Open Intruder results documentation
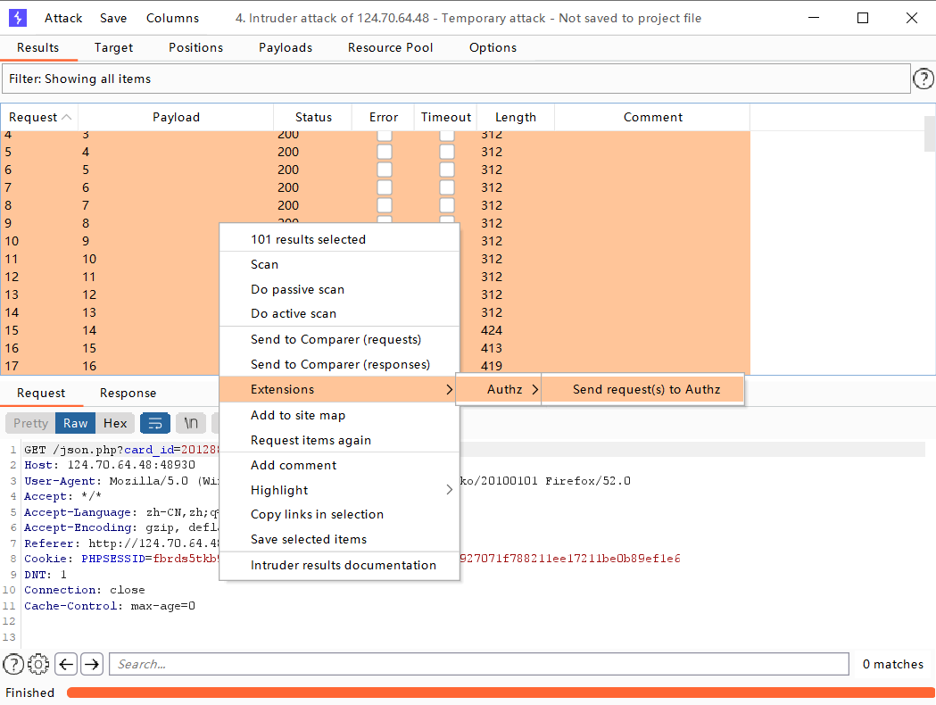 [340, 565]
